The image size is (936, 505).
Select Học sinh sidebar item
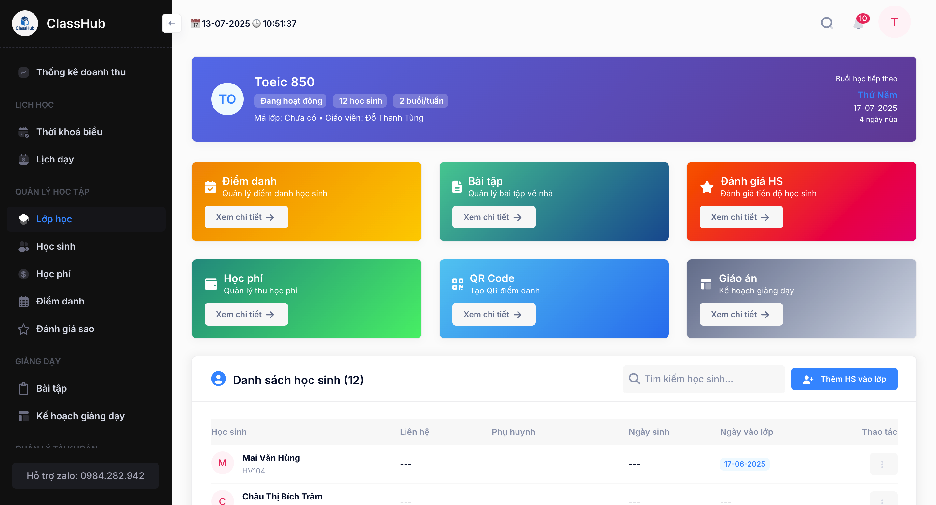click(x=56, y=246)
